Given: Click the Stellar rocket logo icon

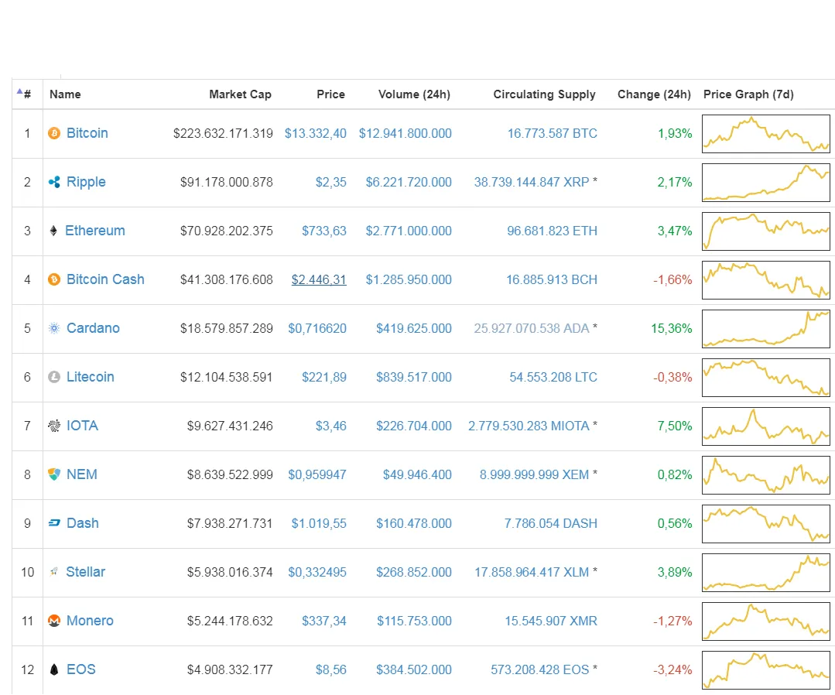Looking at the screenshot, I should click(x=54, y=572).
